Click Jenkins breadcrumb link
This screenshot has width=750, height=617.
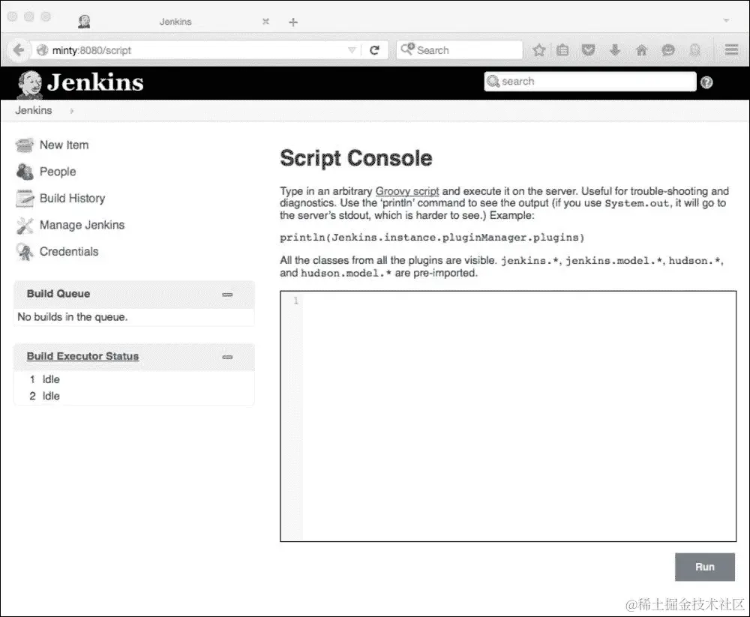(34, 110)
